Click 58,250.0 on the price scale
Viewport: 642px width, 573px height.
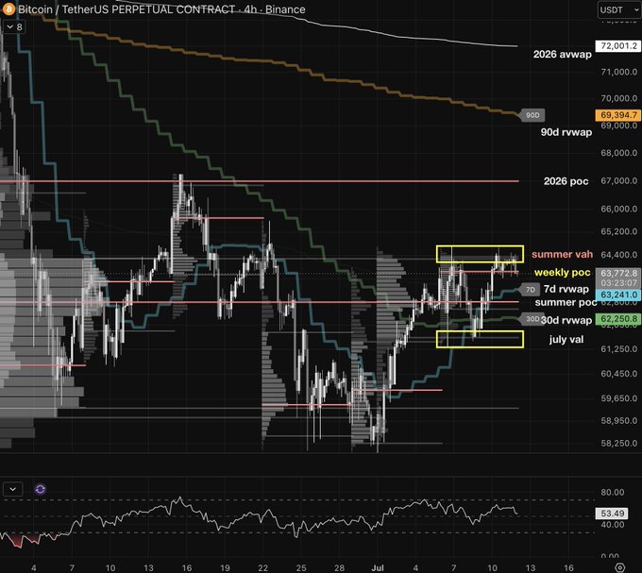click(618, 443)
